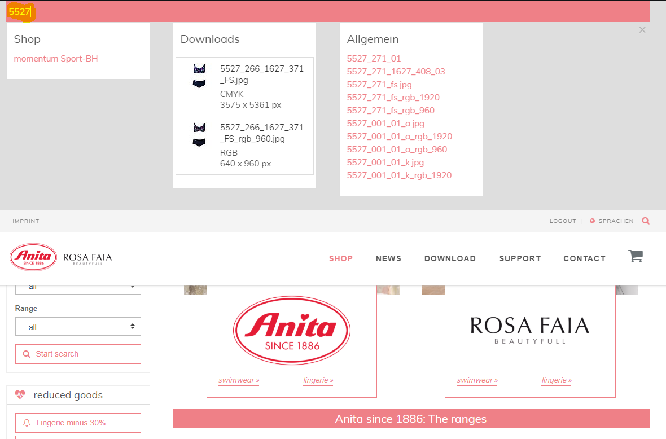Select the 5527_266_1627_371_FS_rgb_960.jpg thumbnail
Viewport: 666px width, 439px height.
199,135
